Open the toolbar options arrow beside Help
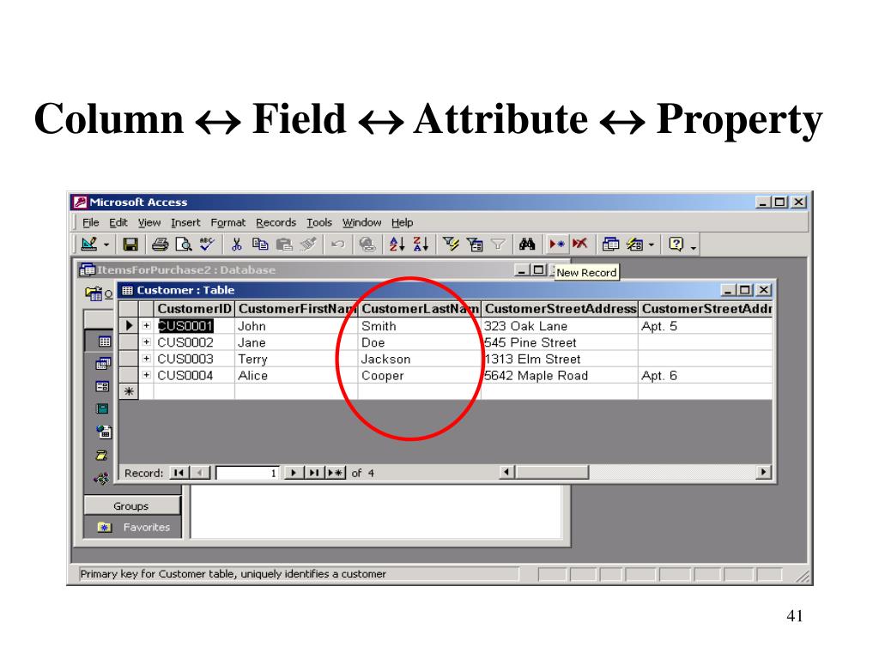879x659 pixels. click(x=694, y=246)
